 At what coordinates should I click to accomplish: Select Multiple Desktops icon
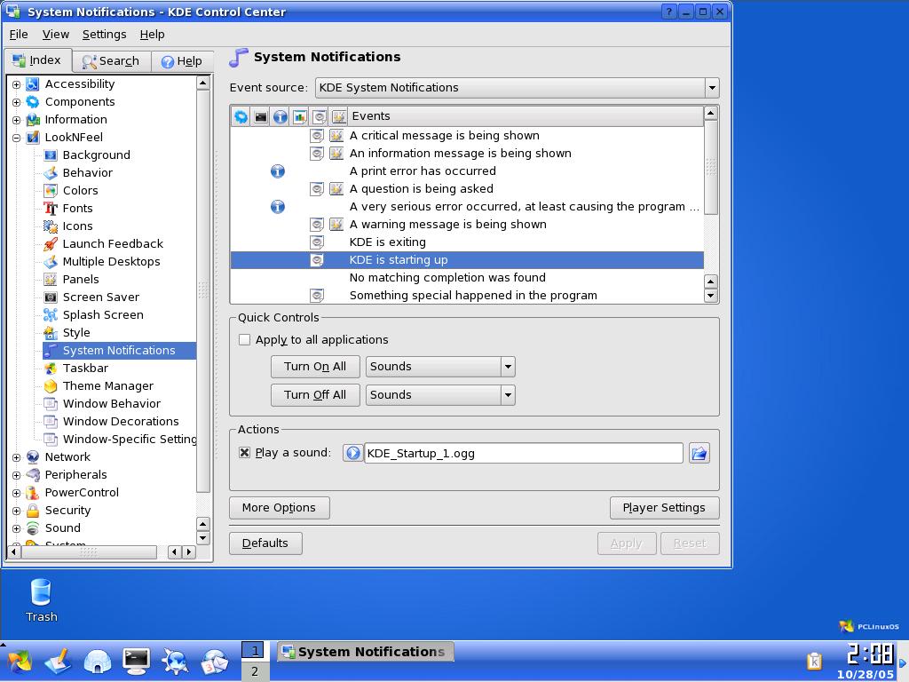tap(51, 262)
